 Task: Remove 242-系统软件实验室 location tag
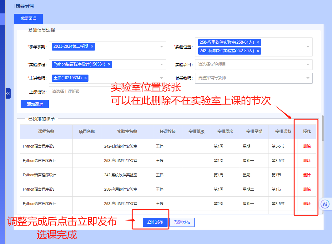tap(258, 51)
